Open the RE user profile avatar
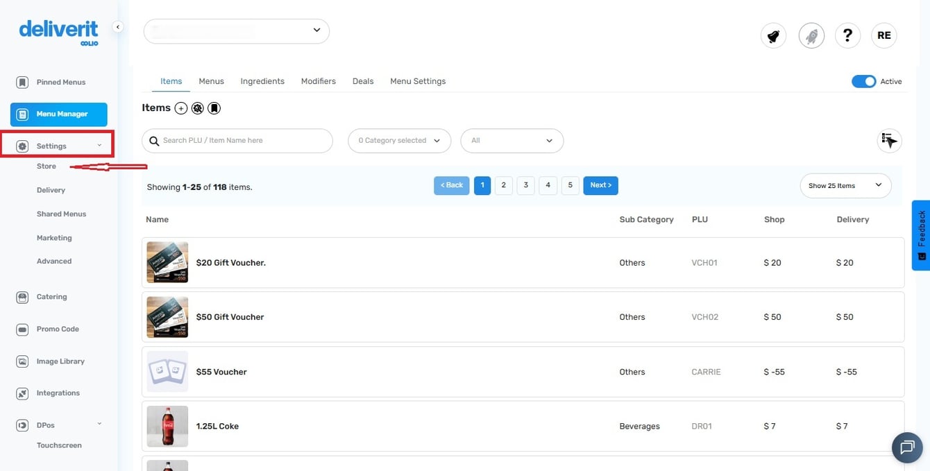Image resolution: width=930 pixels, height=471 pixels. pos(884,35)
